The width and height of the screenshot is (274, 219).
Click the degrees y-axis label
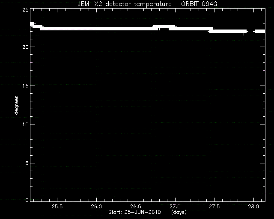tap(16, 105)
